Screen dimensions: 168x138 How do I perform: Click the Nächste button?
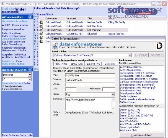157,55
